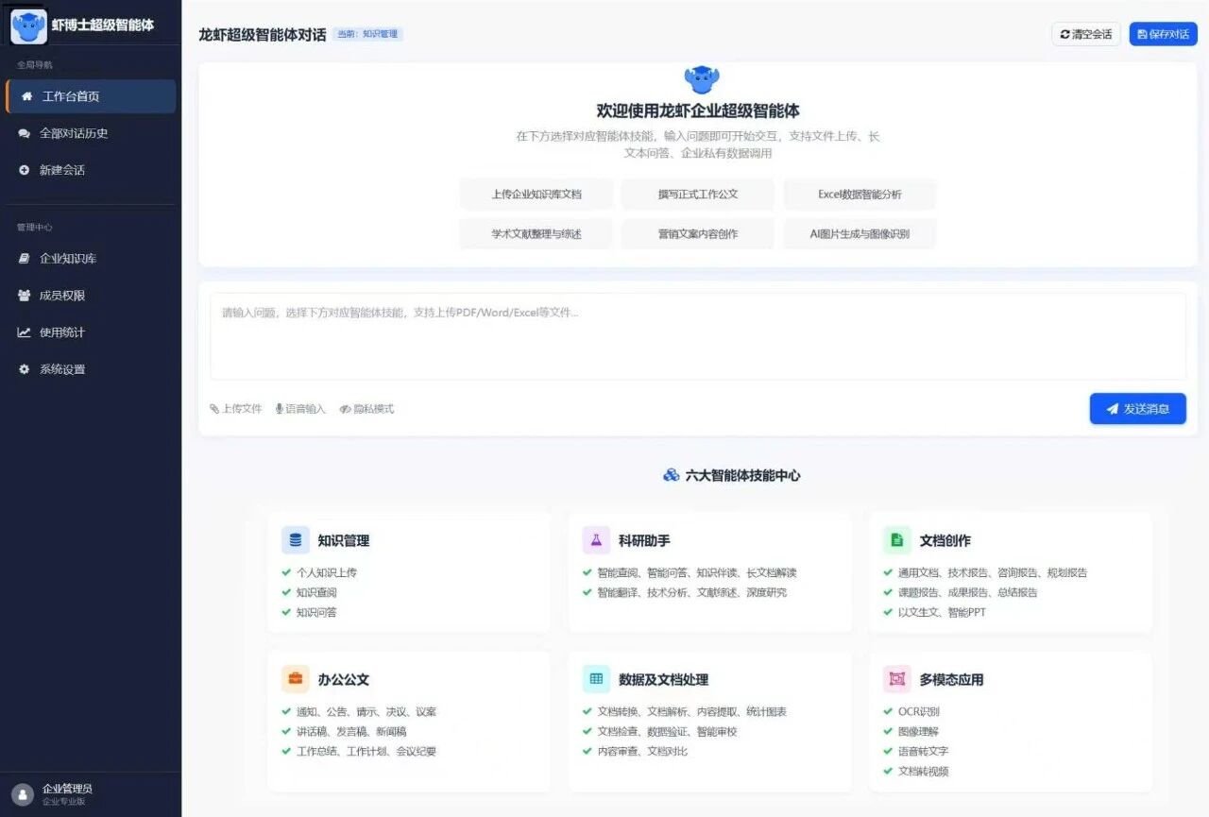Viewport: 1209px width, 817px height.
Task: Click OCR识别 in 多模态应用 card
Action: coord(919,711)
